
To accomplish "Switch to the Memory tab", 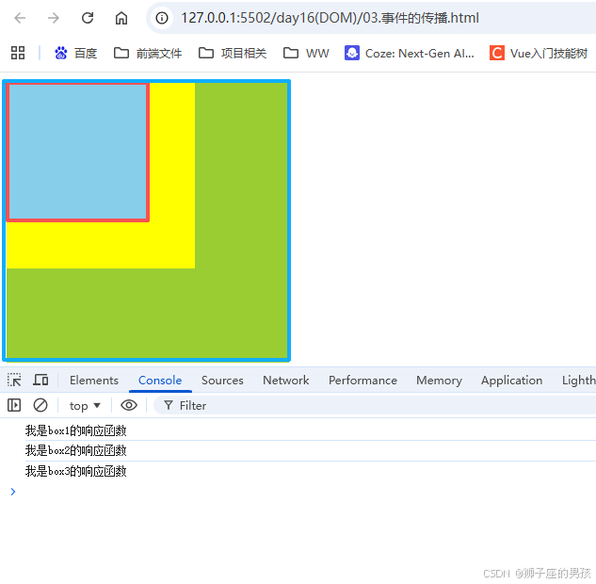I will (439, 381).
